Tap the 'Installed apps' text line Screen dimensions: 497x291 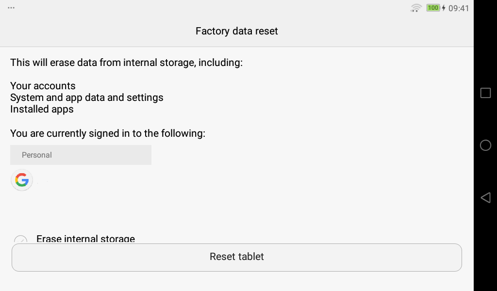click(x=42, y=109)
